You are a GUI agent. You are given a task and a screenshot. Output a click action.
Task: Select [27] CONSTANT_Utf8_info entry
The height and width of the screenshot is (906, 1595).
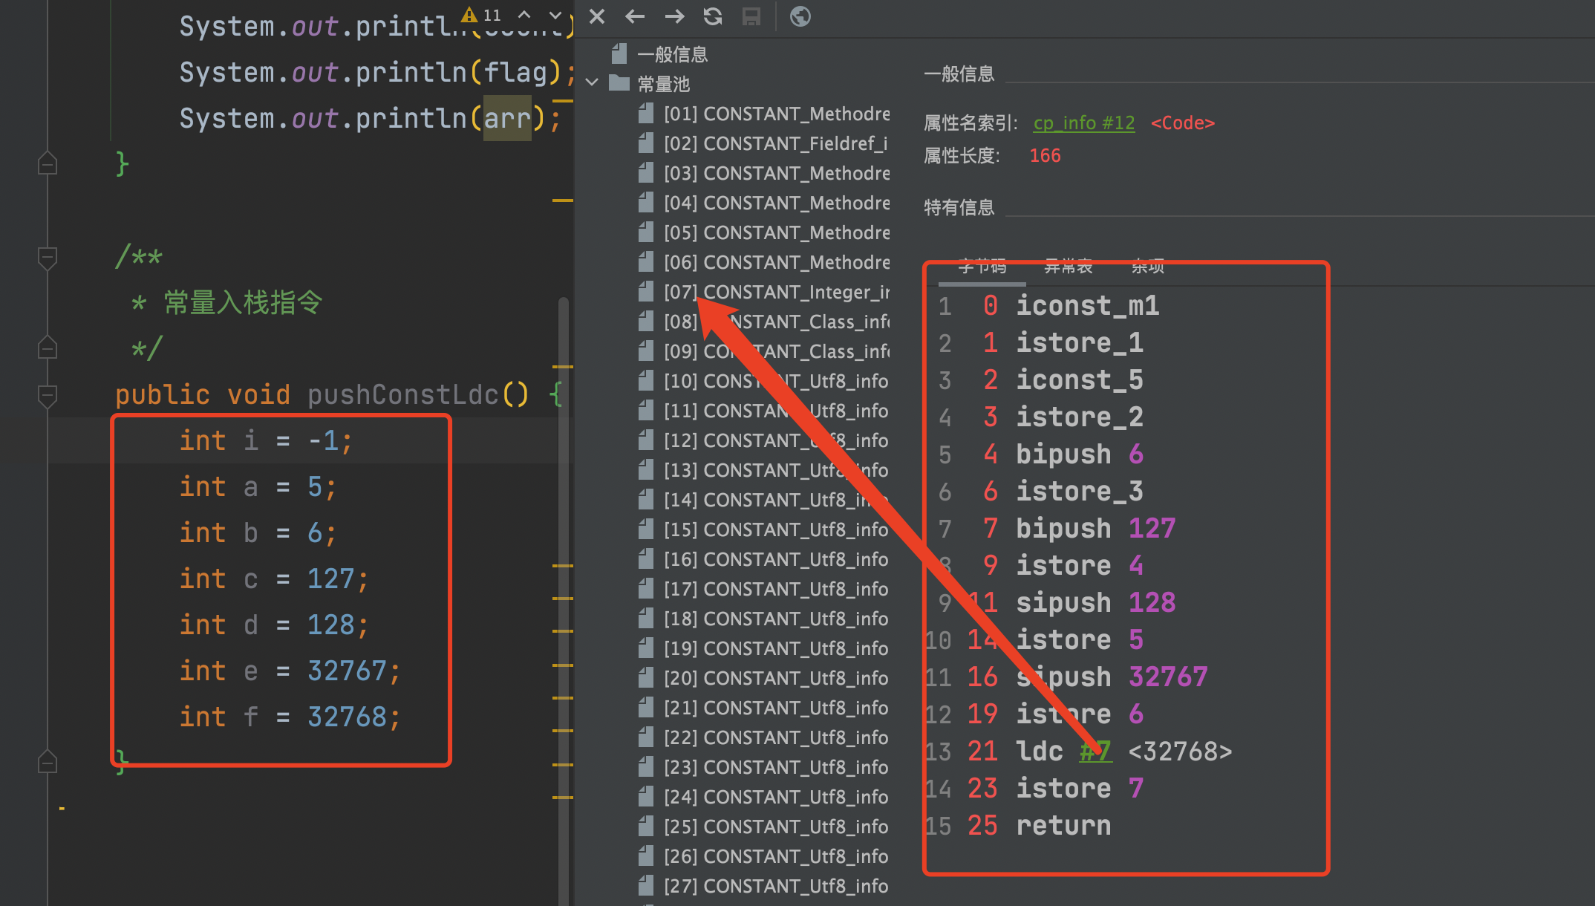[x=763, y=886]
